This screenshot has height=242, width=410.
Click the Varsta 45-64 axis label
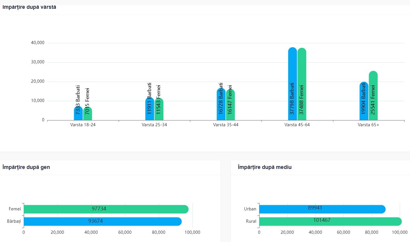(x=297, y=125)
